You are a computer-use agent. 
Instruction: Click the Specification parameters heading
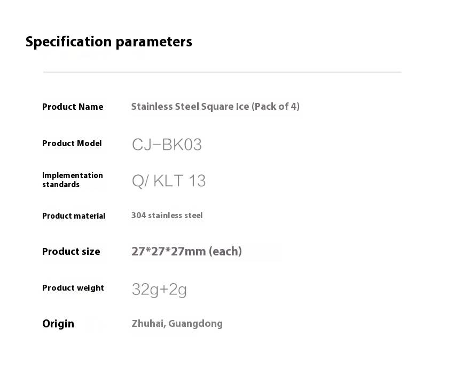(x=108, y=42)
